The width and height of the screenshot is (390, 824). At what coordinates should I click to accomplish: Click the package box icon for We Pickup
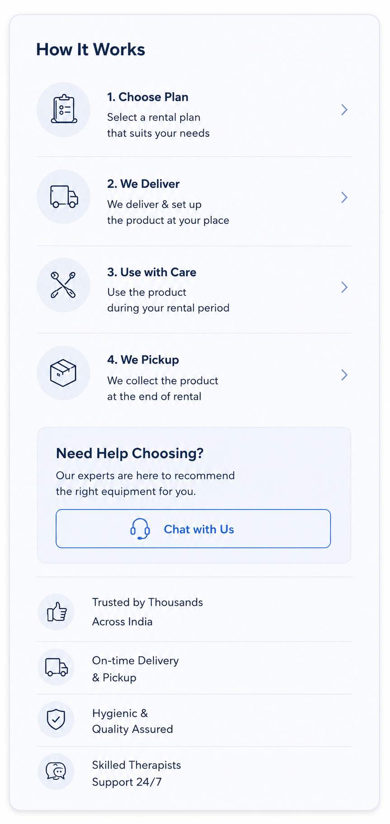[63, 373]
